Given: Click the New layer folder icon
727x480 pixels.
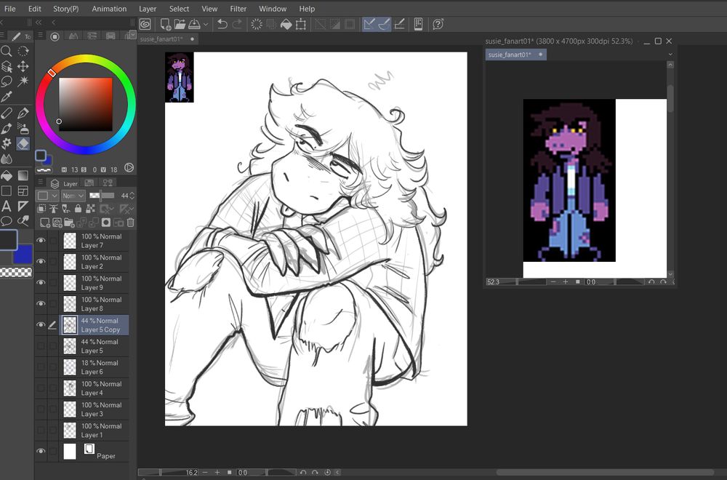Looking at the screenshot, I should click(69, 223).
